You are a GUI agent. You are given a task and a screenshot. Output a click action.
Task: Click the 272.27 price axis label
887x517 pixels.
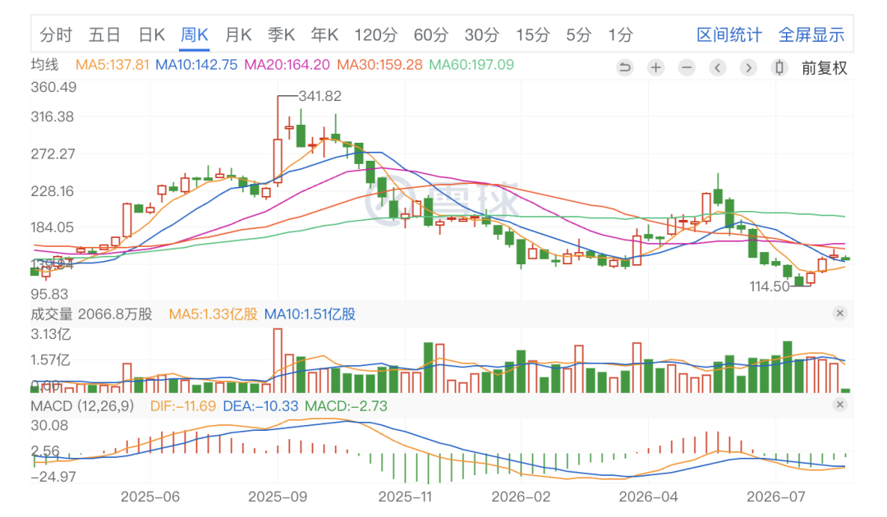(53, 153)
